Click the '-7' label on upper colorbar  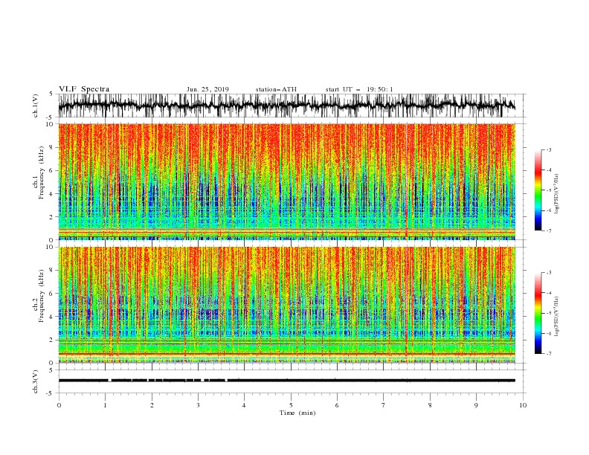point(548,230)
